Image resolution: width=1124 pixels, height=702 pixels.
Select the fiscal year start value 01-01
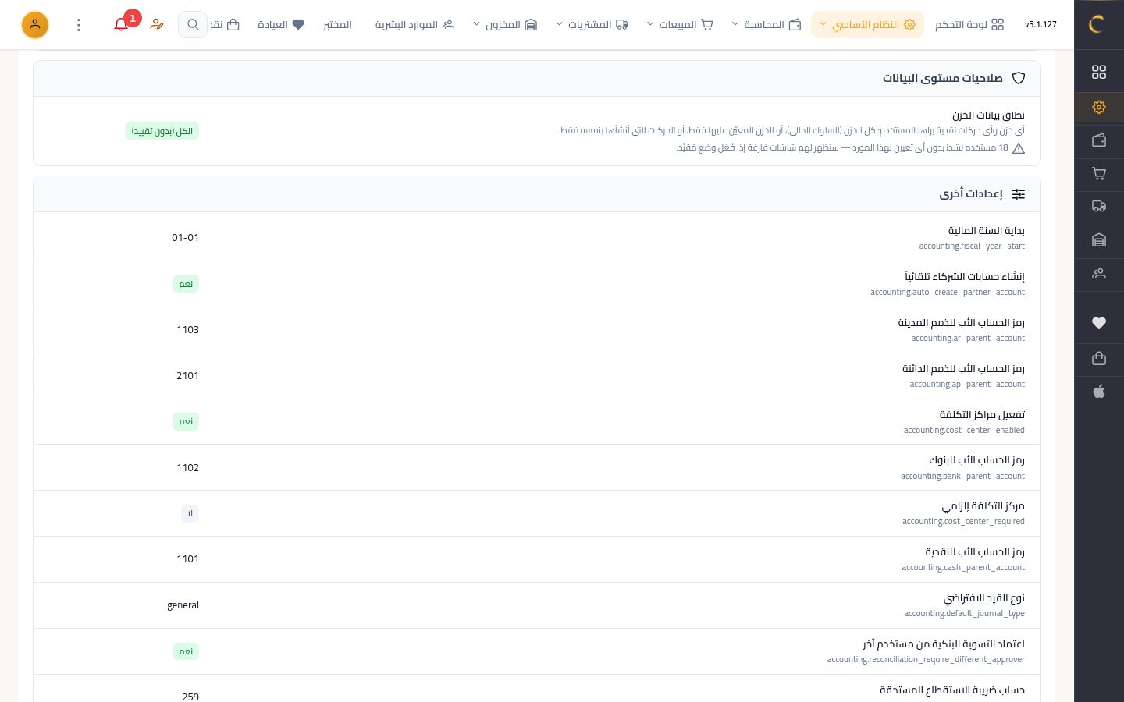185,237
